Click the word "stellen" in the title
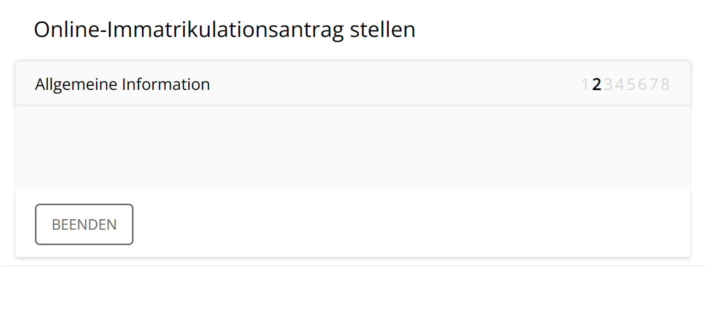This screenshot has width=705, height=310. click(x=382, y=30)
